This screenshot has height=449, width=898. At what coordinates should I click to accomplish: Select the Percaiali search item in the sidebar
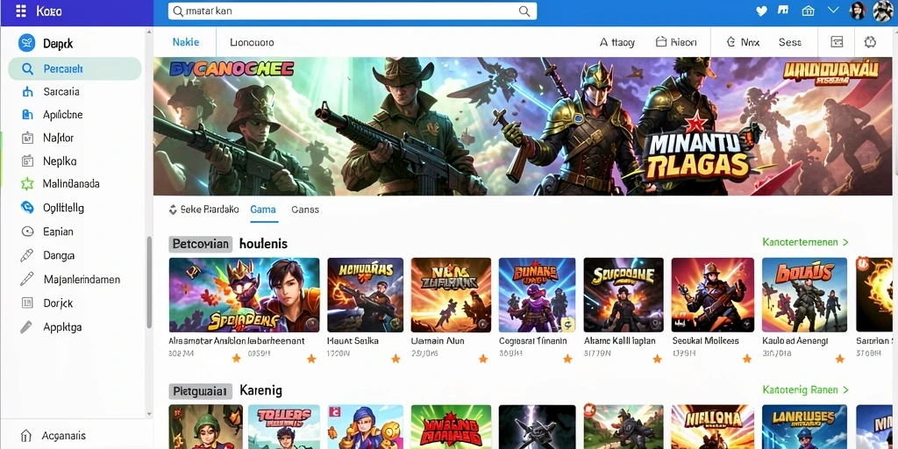(x=75, y=68)
